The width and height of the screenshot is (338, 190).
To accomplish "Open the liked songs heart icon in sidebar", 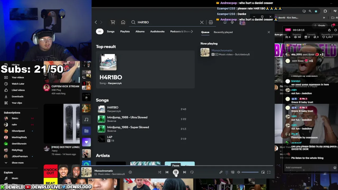I will pyautogui.click(x=86, y=142).
